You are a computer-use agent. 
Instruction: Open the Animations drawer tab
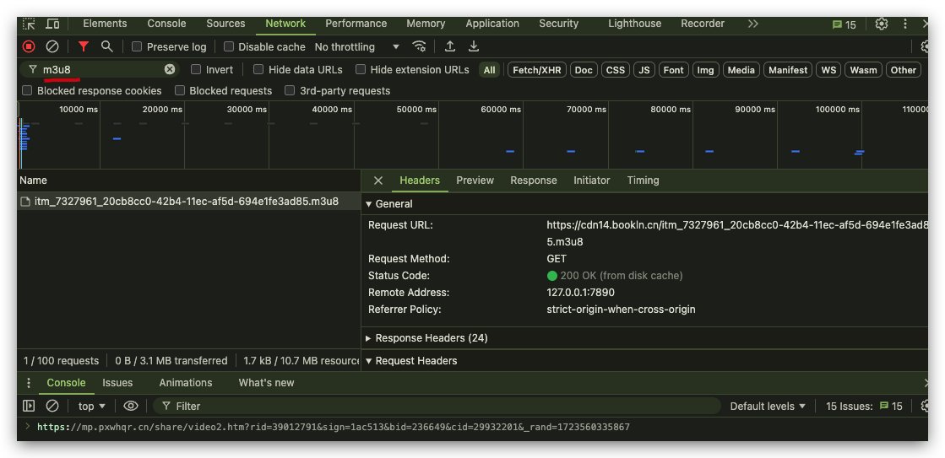186,383
